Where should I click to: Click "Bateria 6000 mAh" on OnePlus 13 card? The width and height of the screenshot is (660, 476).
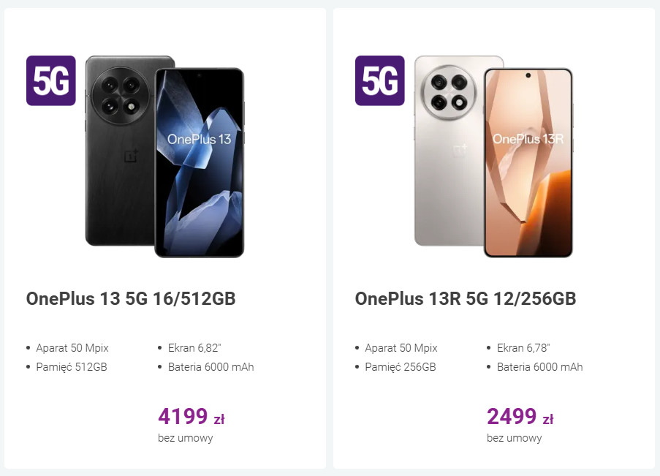tap(210, 367)
